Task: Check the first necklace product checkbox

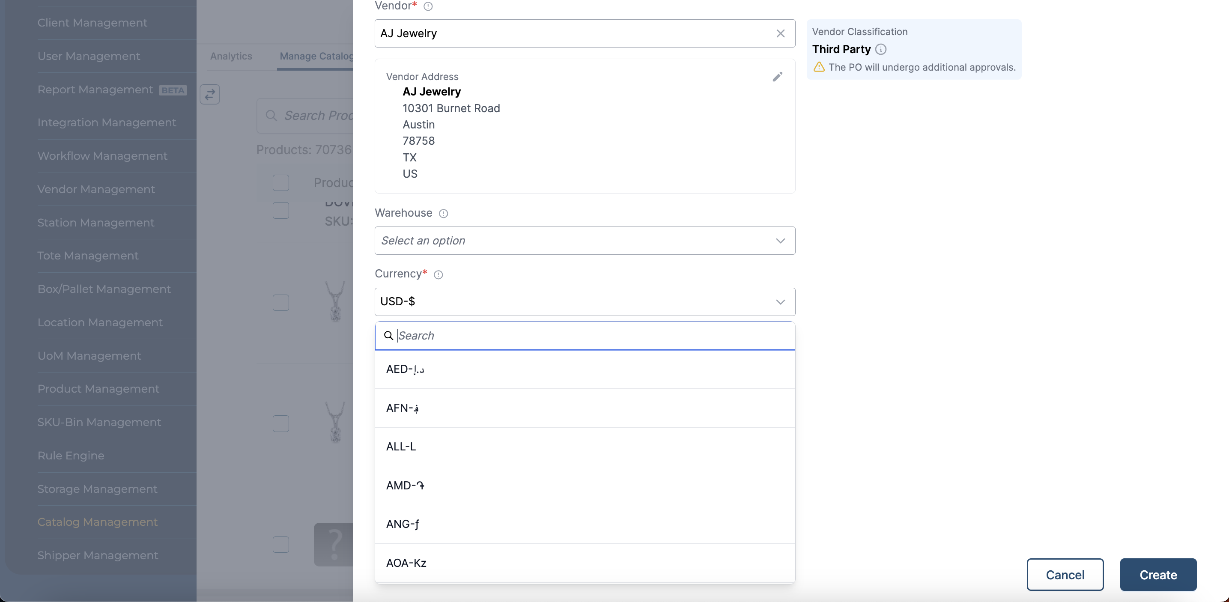Action: pos(280,302)
